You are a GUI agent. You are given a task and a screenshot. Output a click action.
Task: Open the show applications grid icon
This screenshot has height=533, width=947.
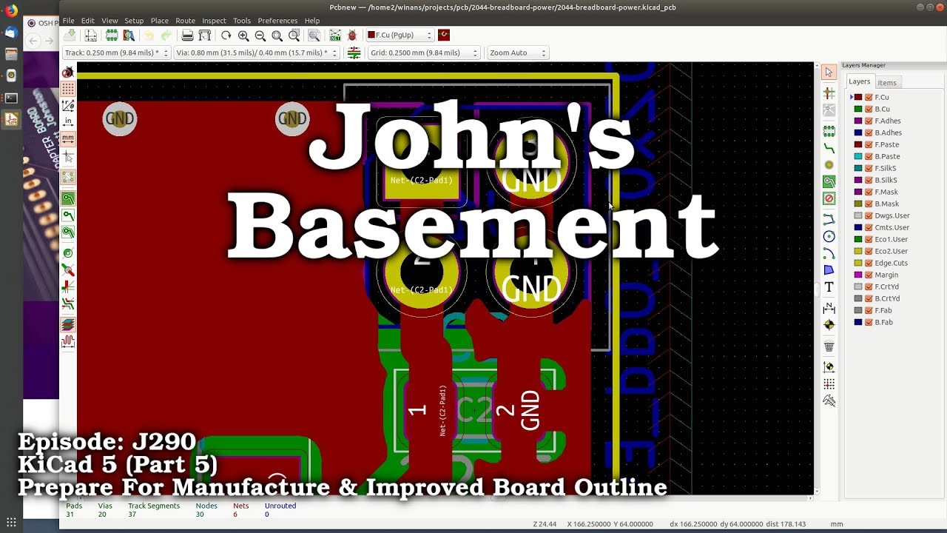point(11,522)
